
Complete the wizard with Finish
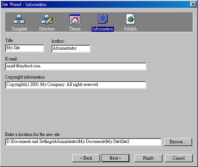tap(148, 158)
